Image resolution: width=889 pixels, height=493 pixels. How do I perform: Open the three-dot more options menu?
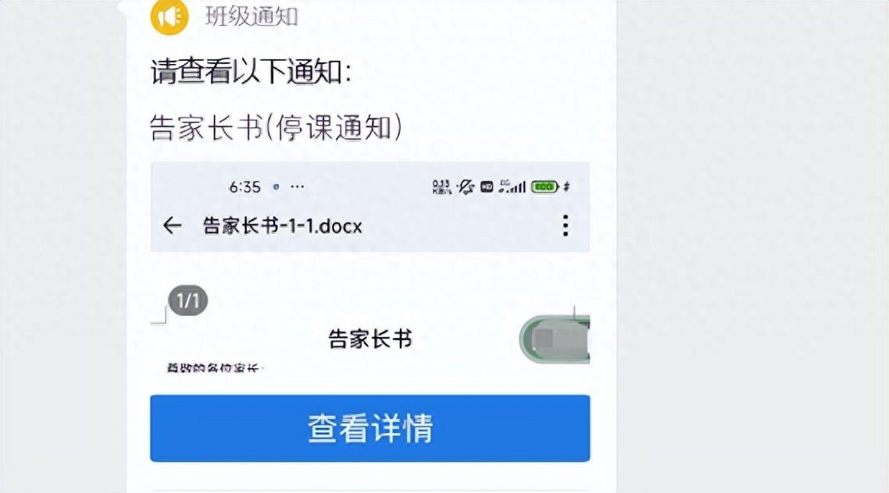tap(566, 226)
